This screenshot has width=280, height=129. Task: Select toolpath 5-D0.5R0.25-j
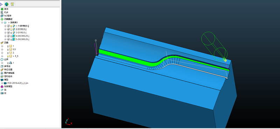pyautogui.click(x=22, y=39)
